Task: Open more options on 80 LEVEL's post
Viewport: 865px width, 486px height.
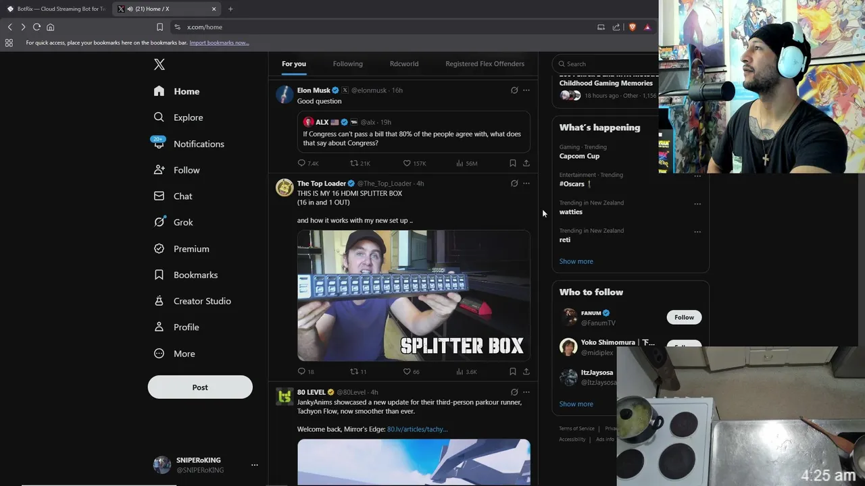Action: 526,392
